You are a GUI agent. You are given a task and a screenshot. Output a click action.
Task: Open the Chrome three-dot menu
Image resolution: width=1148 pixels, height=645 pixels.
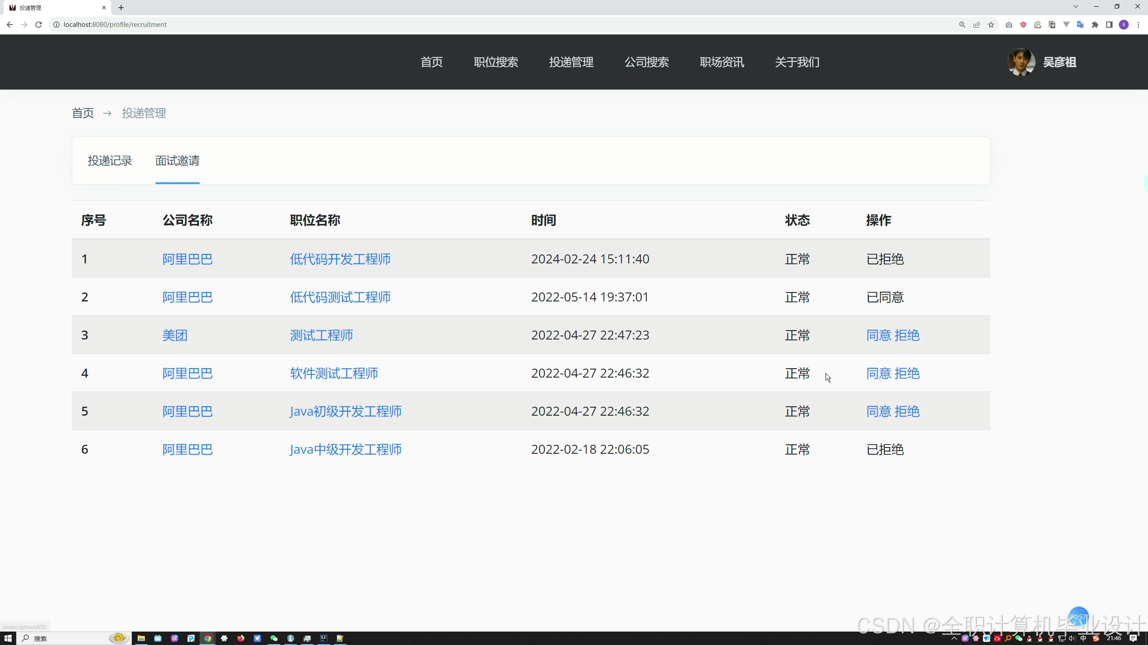point(1138,25)
